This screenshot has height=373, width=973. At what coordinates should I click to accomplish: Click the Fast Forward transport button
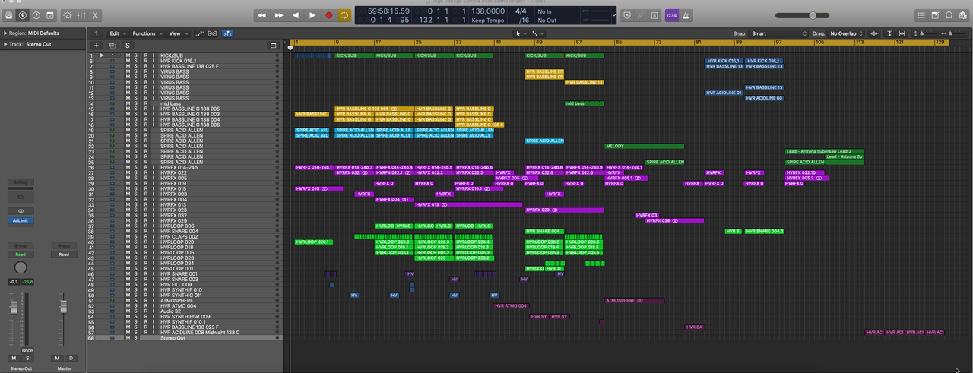coord(279,15)
